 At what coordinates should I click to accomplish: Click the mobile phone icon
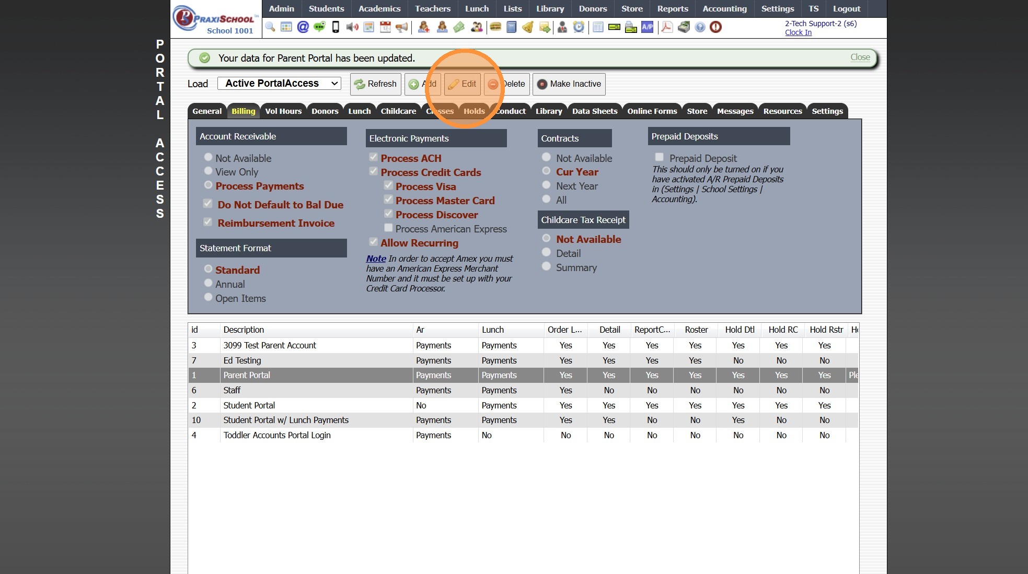[x=336, y=27]
